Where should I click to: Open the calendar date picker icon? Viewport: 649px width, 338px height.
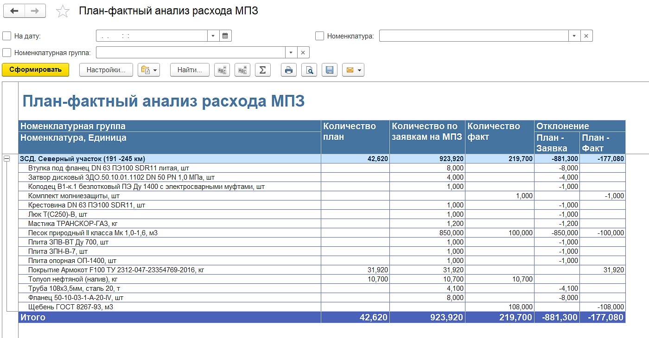coord(225,36)
